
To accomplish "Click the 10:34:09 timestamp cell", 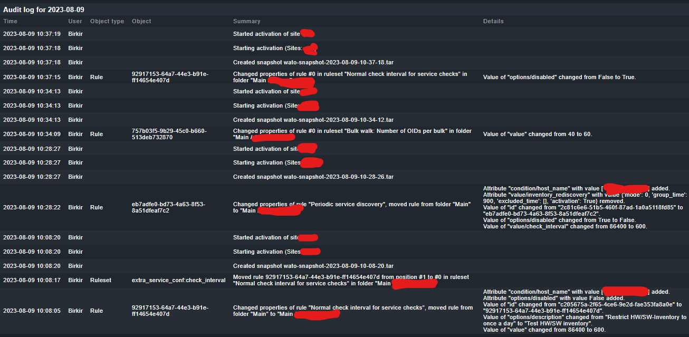I will (32, 134).
